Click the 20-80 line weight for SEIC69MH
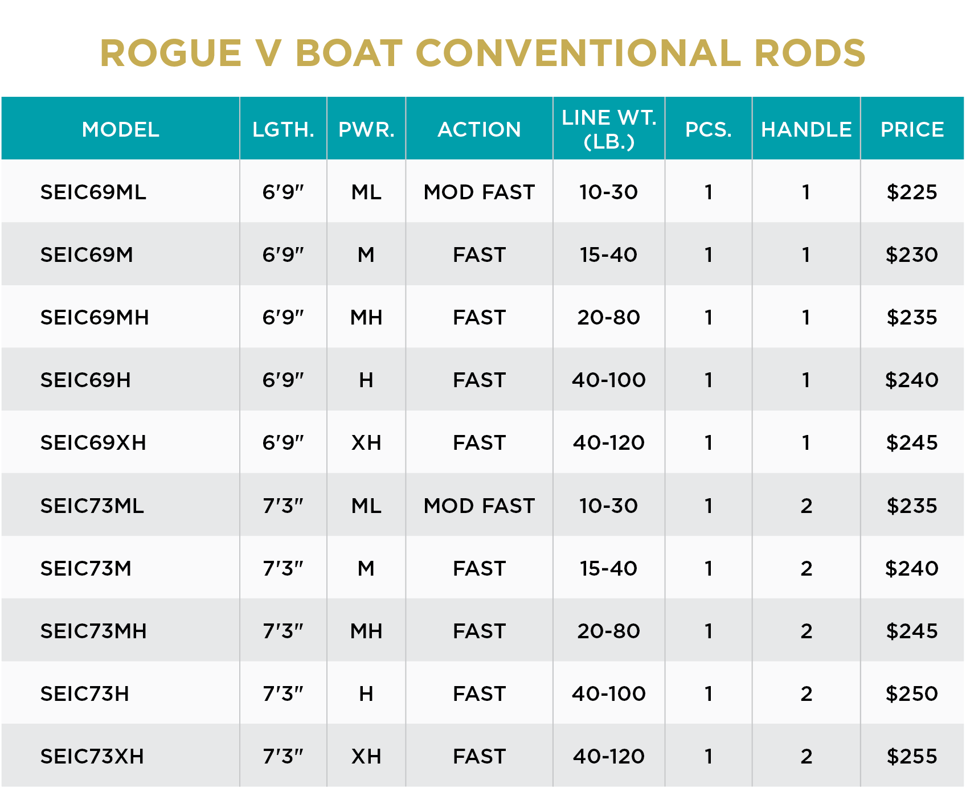The width and height of the screenshot is (966, 788). (608, 317)
